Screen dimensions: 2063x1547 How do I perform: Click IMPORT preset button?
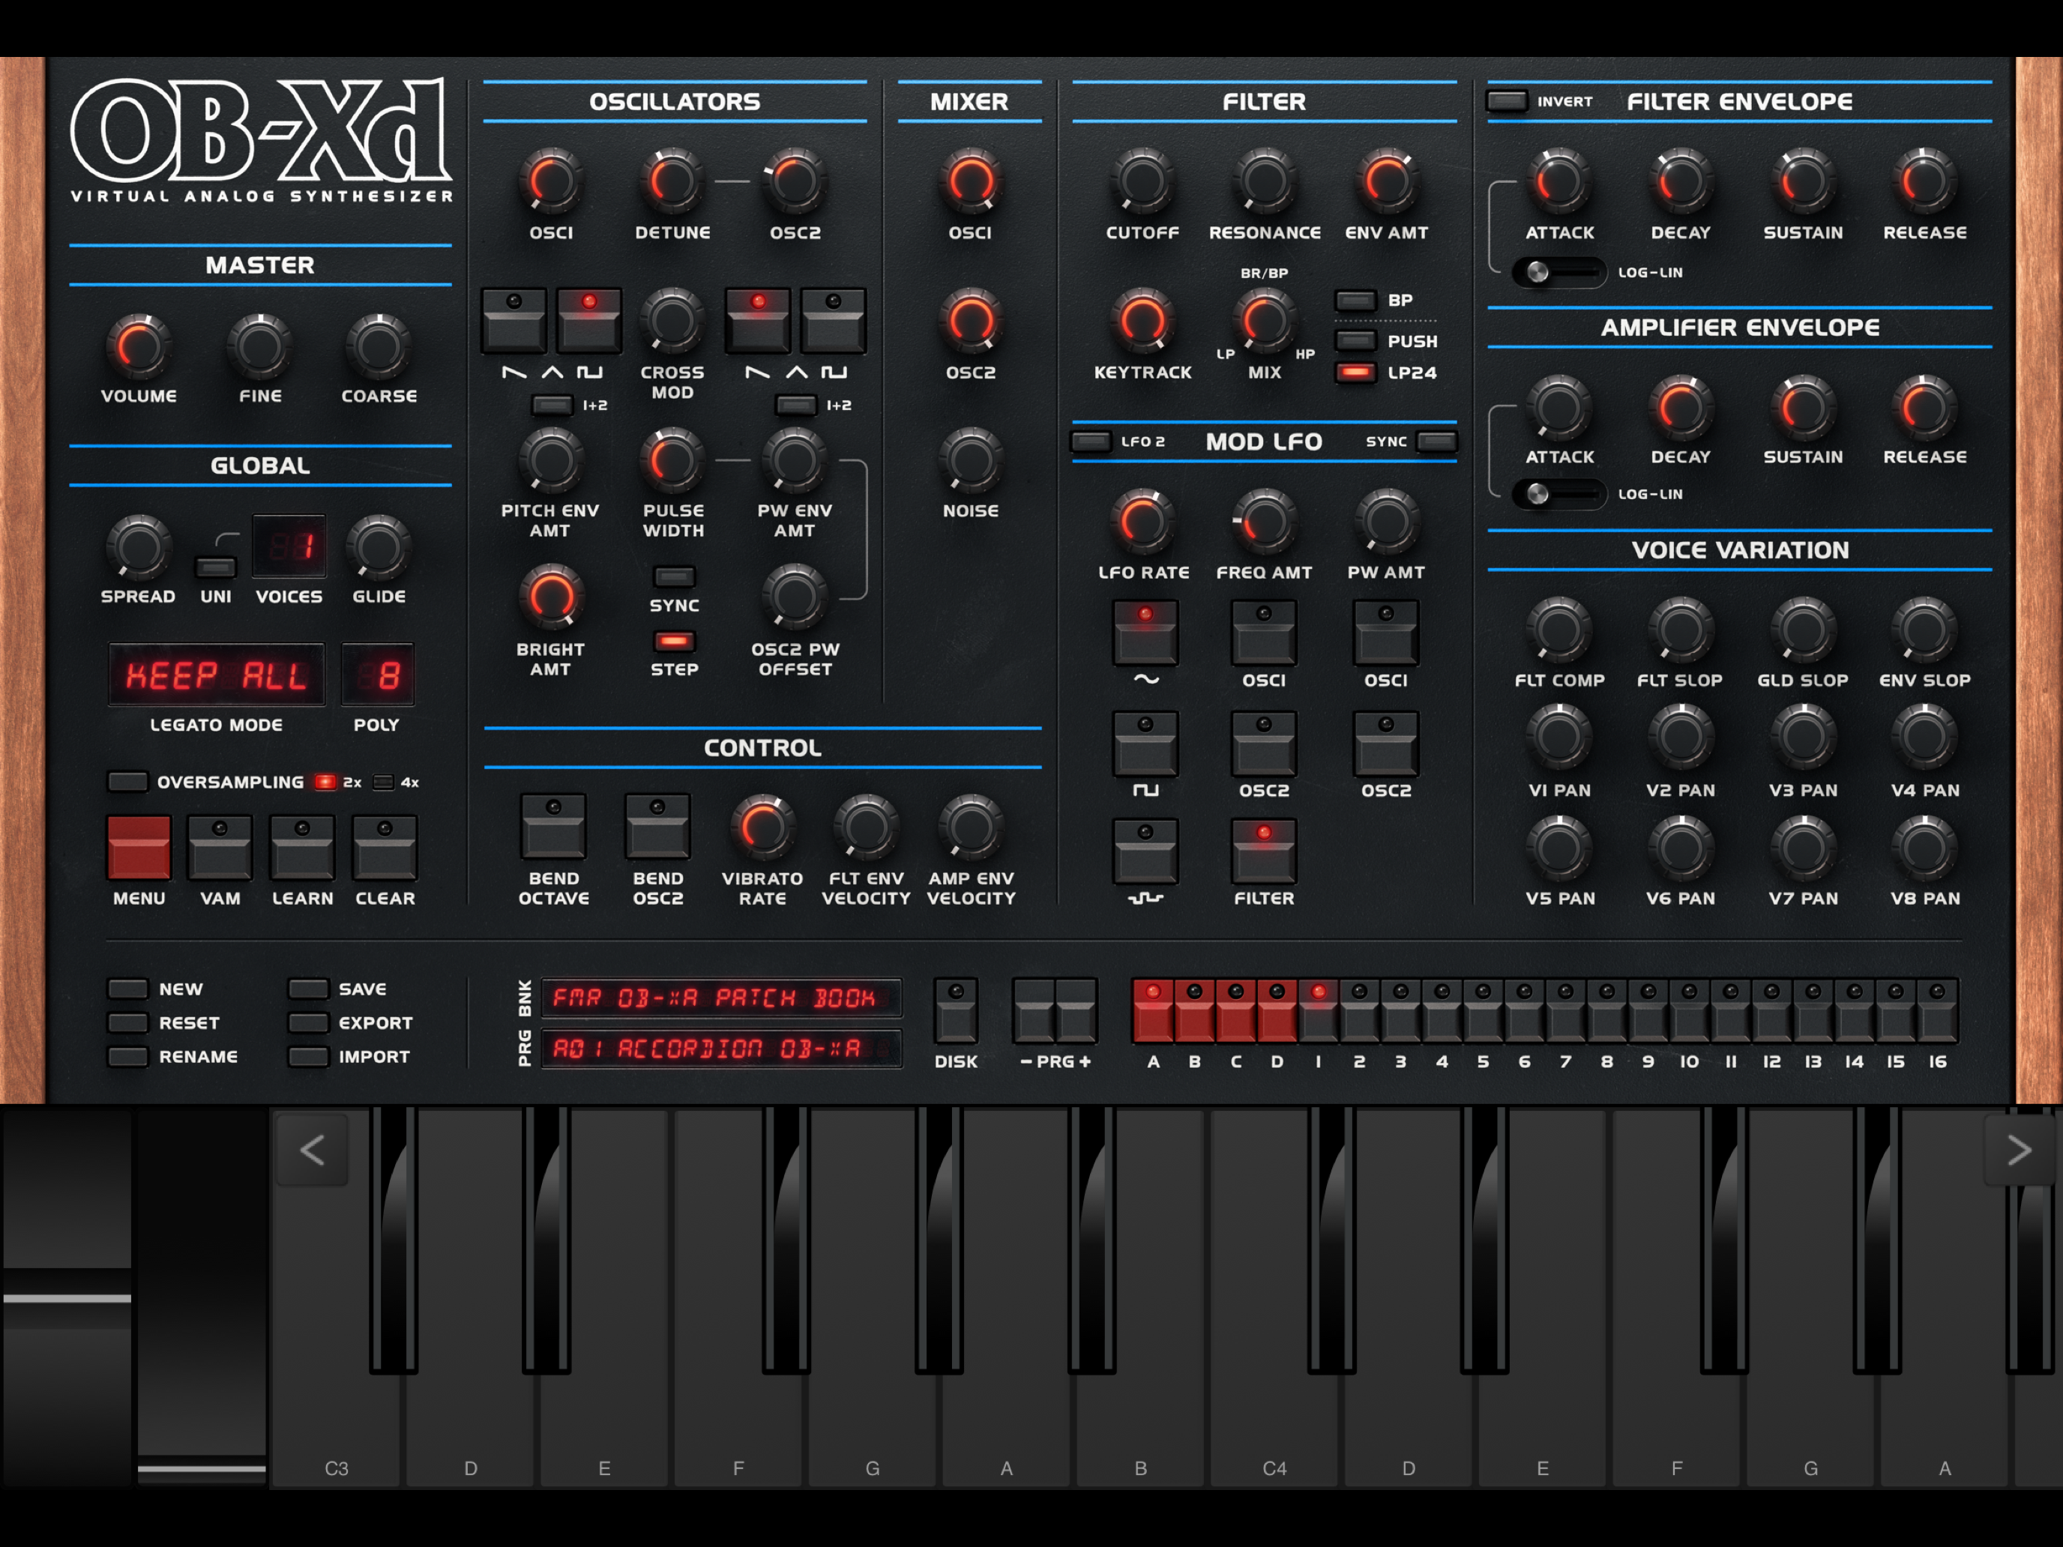click(308, 1057)
